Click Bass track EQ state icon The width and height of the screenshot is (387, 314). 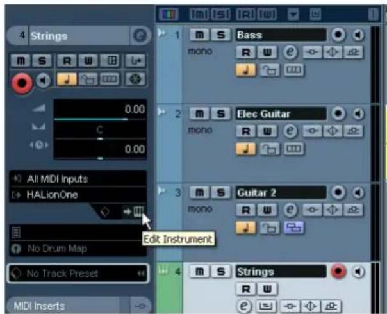[333, 52]
